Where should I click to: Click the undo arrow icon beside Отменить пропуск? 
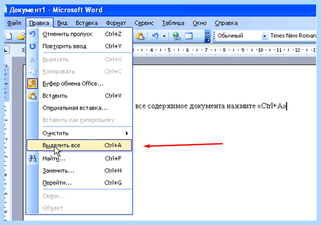click(32, 34)
